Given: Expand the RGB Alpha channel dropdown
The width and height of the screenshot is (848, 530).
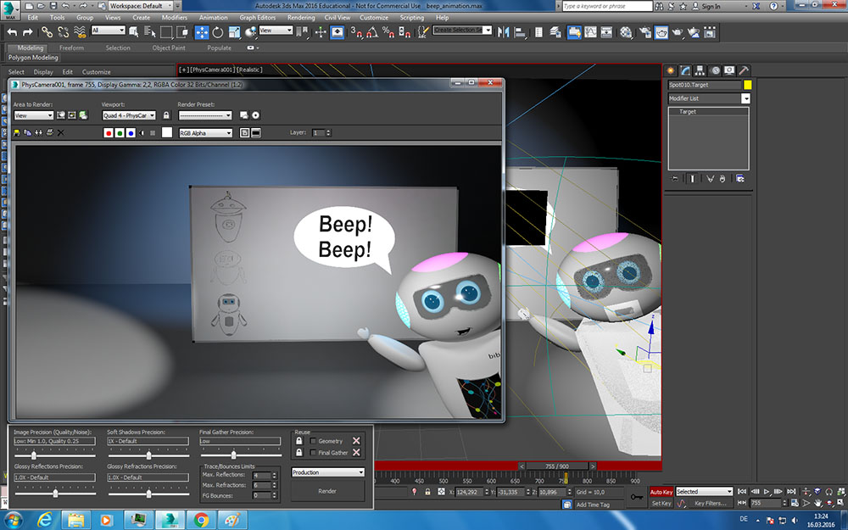Looking at the screenshot, I should pos(204,133).
